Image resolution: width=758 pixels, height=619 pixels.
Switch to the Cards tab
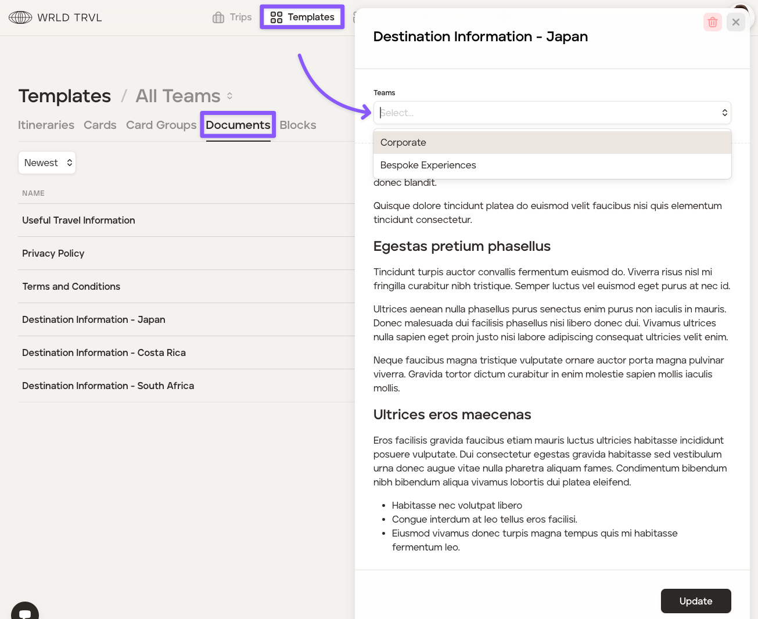100,125
